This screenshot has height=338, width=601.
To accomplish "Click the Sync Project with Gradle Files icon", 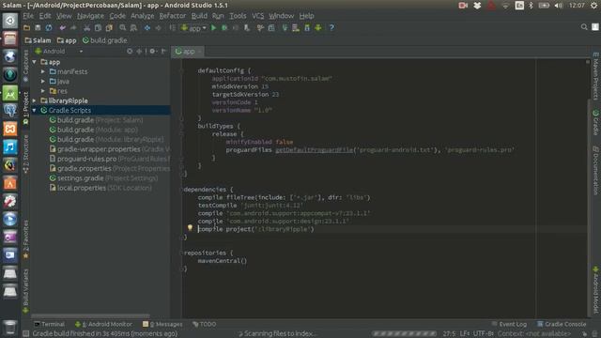I will (x=285, y=28).
